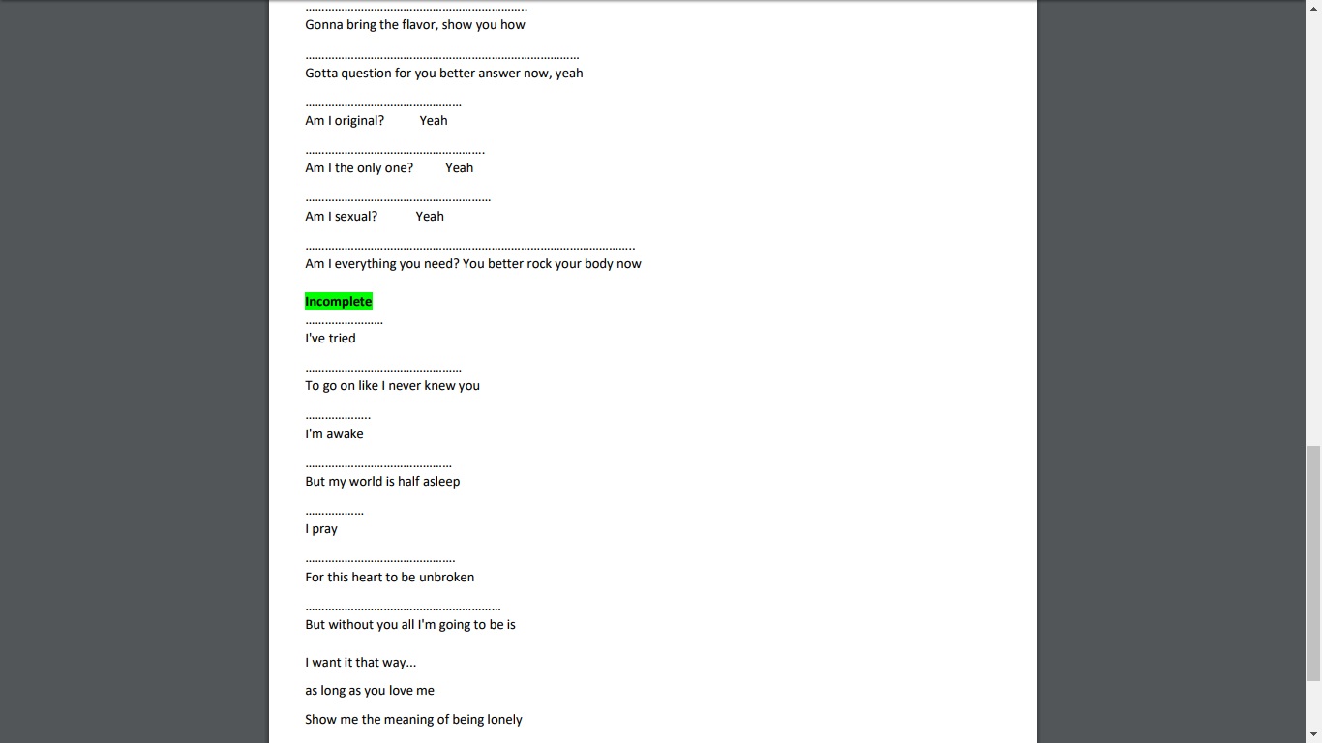Viewport: 1322px width, 743px height.
Task: Click the 'I pray' line
Action: [x=321, y=529]
